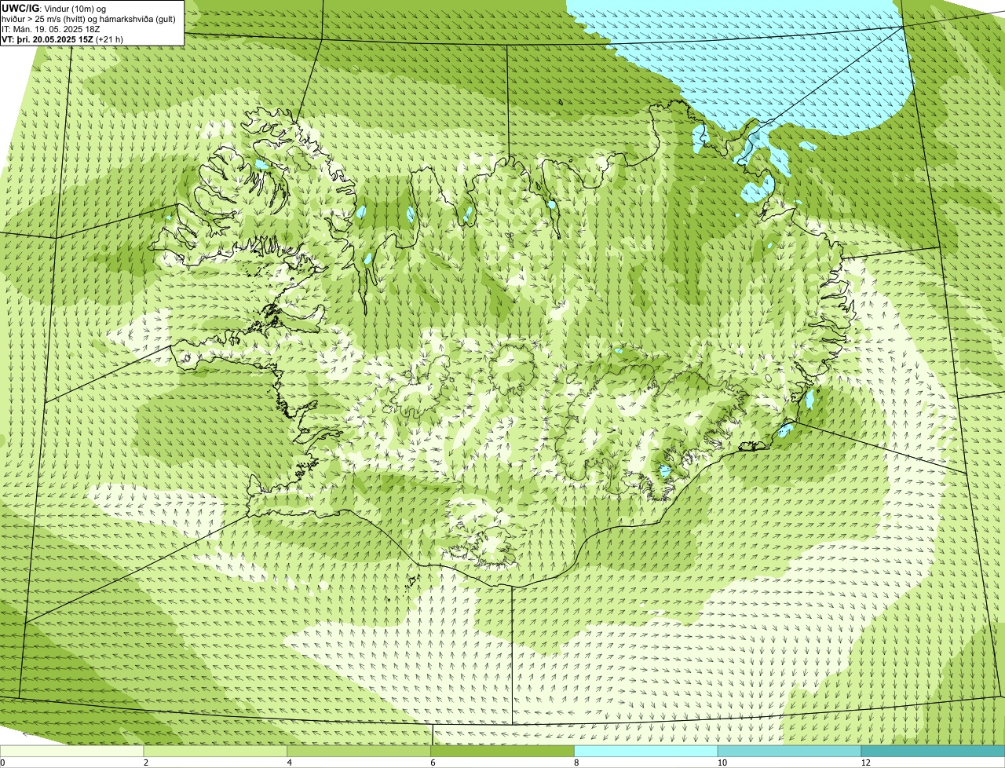The image size is (1005, 768).
Task: Click the scale tick label 12
Action: click(864, 763)
